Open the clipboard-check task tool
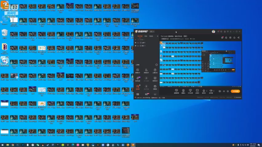This screenshot has width=262, height=147. pos(155,71)
